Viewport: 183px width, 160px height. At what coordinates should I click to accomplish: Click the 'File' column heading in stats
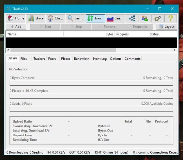pyautogui.click(x=148, y=121)
